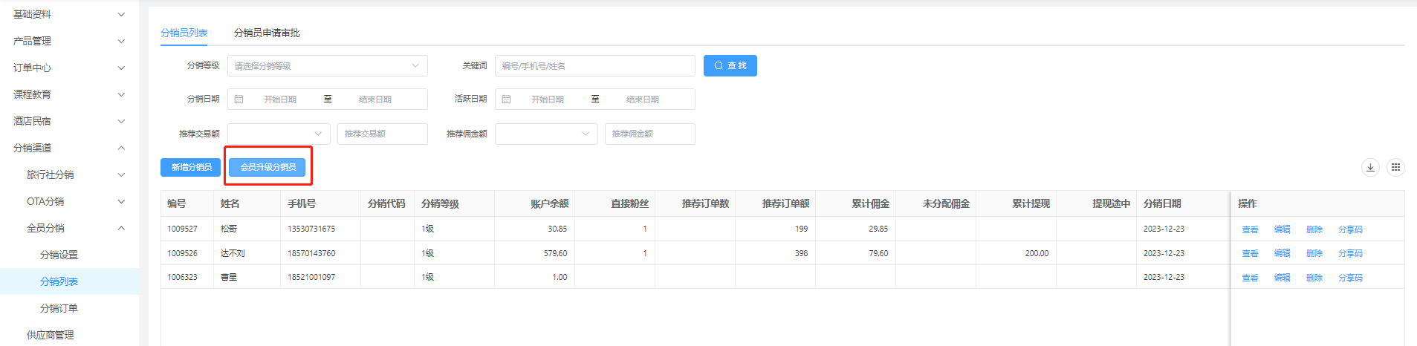1417x346 pixels.
Task: Click the calendar icon in 活跃日期 field
Action: coord(507,99)
